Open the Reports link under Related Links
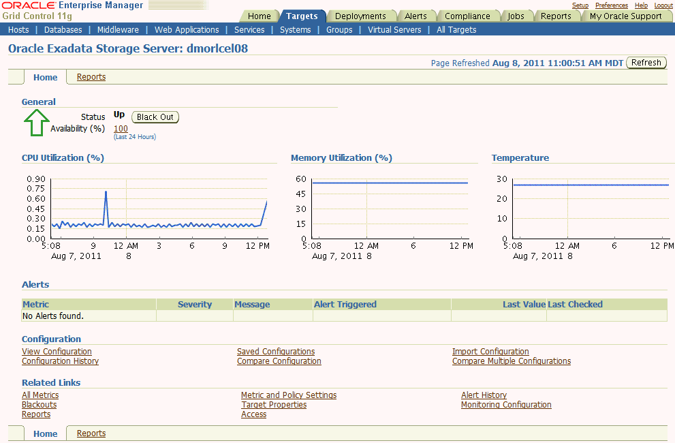This screenshot has width=675, height=443. point(36,414)
